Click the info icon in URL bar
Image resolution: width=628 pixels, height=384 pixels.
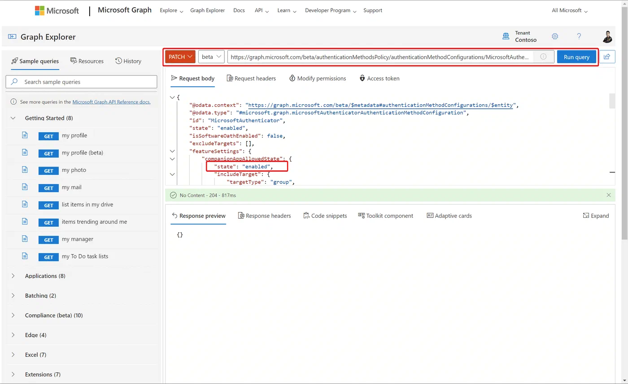(543, 57)
